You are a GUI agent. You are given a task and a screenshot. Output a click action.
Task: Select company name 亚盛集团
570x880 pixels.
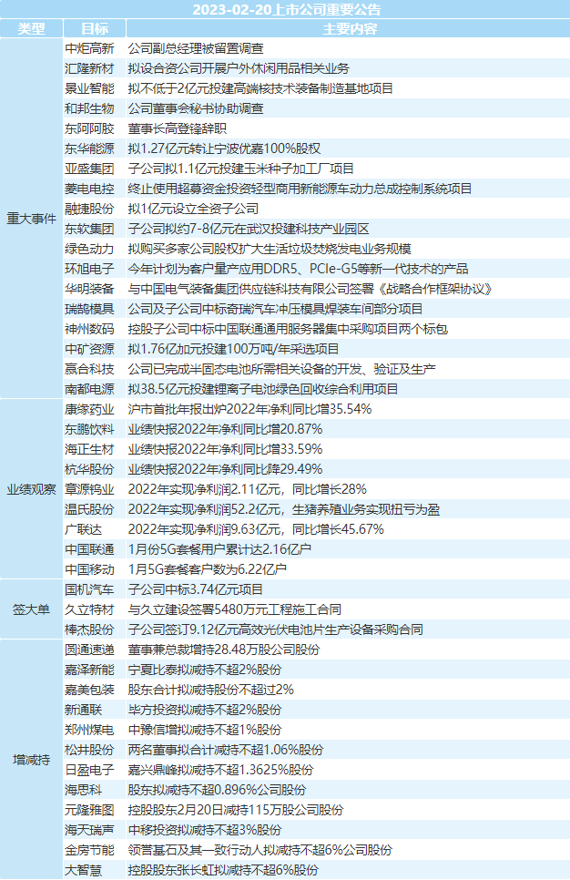click(89, 169)
